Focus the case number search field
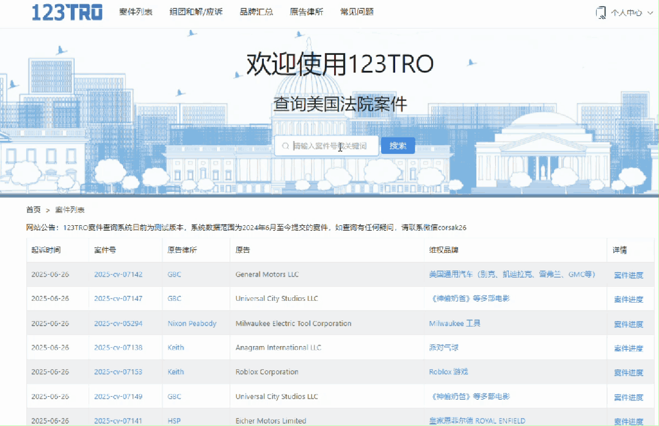The width and height of the screenshot is (659, 426). tap(333, 146)
